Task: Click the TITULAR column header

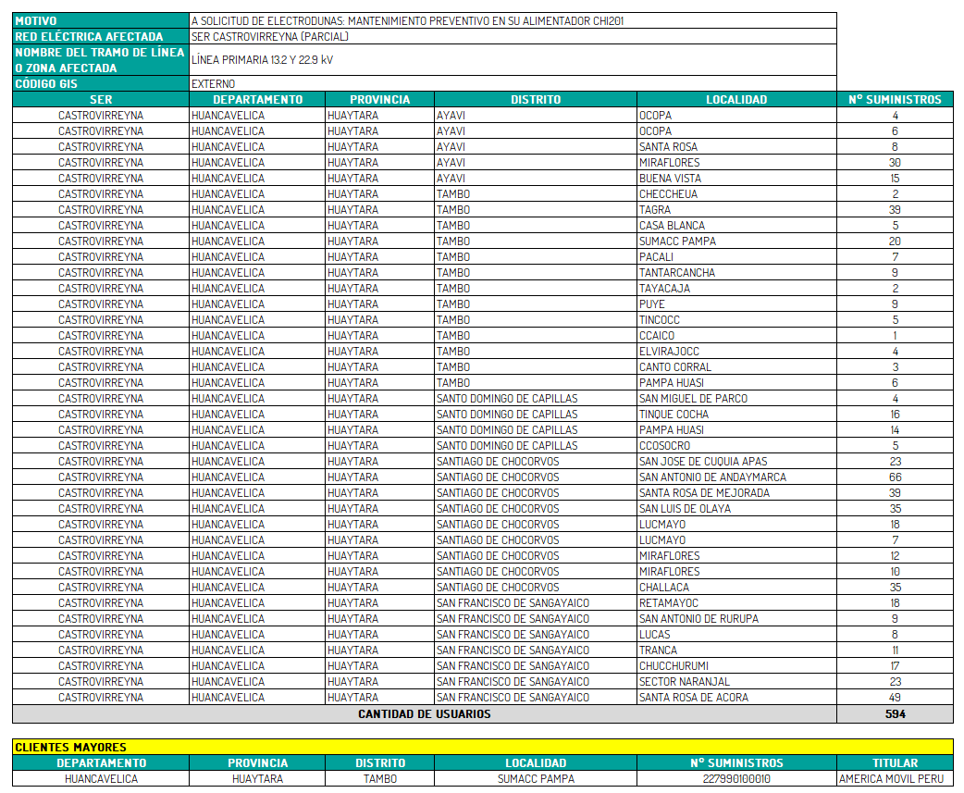Action: [895, 763]
